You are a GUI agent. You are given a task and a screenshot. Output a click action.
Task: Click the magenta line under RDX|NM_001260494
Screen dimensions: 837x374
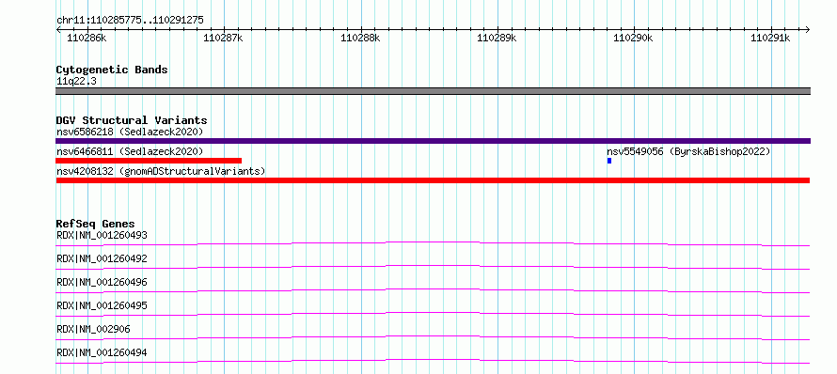click(x=433, y=361)
